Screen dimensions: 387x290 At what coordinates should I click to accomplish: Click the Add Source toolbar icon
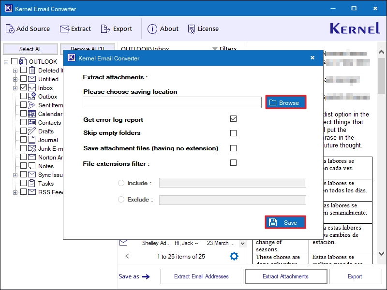[10, 29]
